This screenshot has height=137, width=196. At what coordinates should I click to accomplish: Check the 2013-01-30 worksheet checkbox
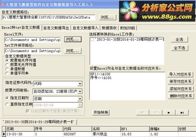[x=92, y=39]
